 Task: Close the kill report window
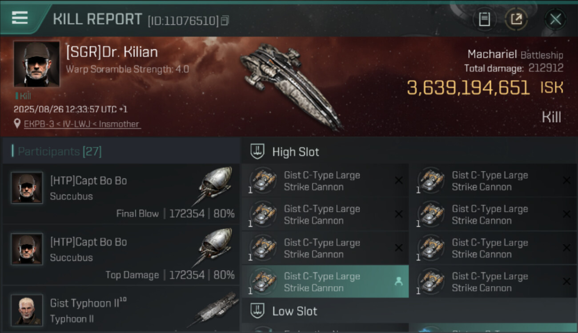[x=555, y=19]
